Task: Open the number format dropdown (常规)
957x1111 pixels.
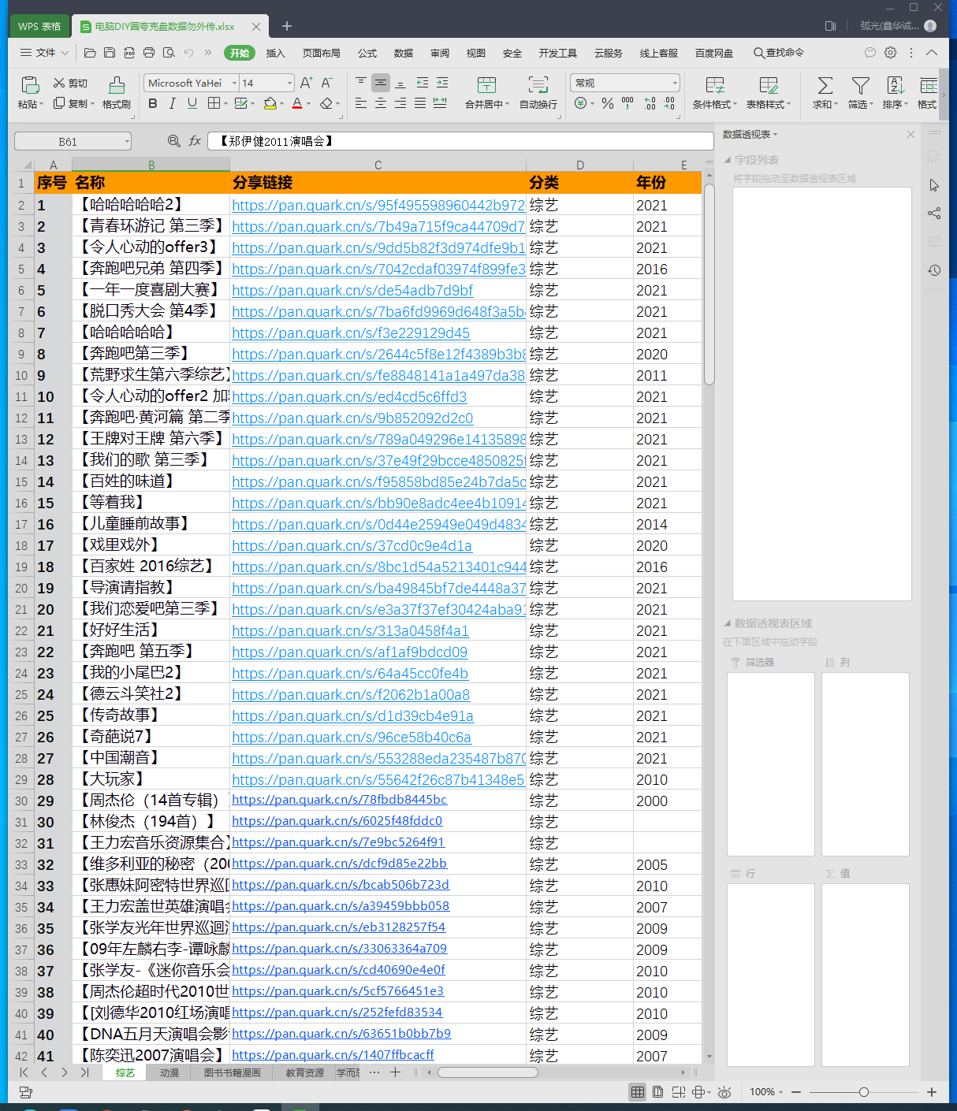Action: click(675, 83)
